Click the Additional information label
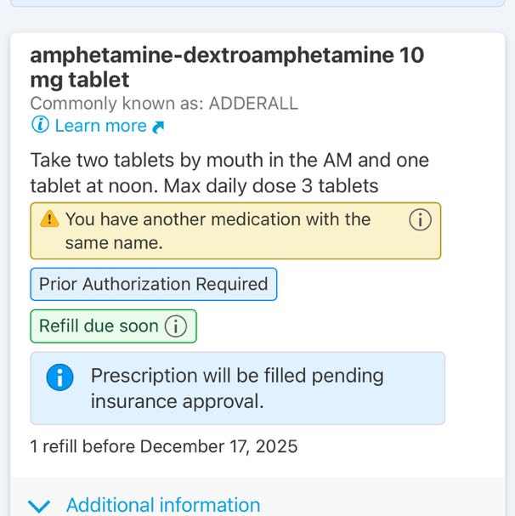 [x=163, y=505]
